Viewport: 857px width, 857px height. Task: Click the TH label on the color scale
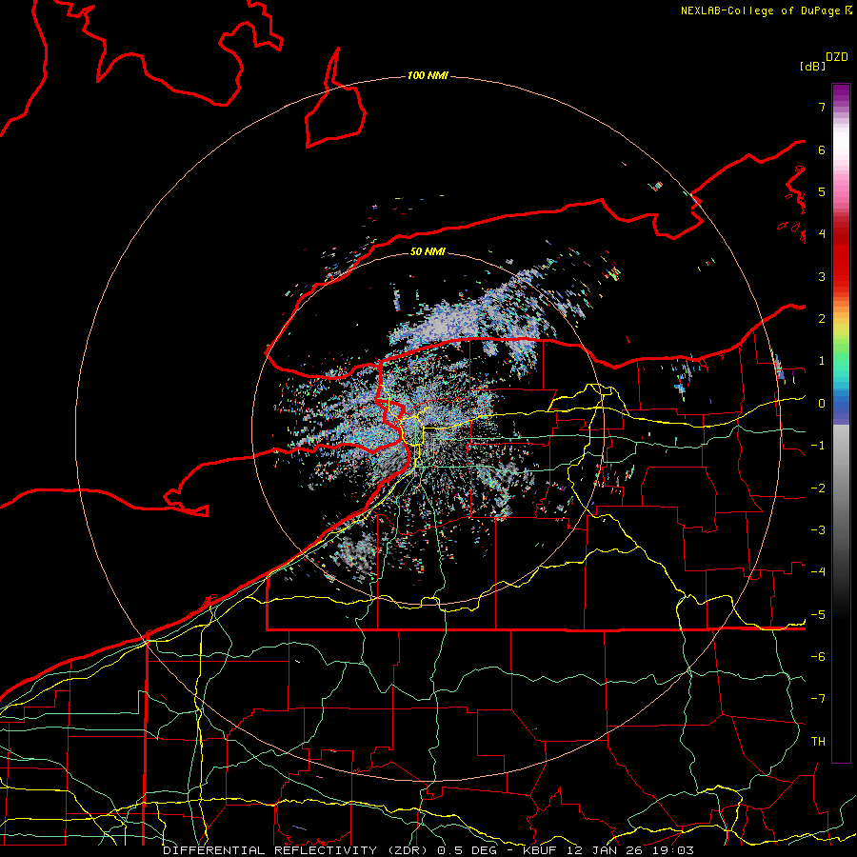point(818,742)
